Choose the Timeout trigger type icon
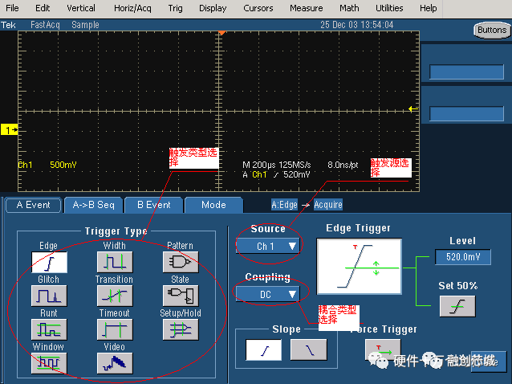Image resolution: width=512 pixels, height=384 pixels. (115, 329)
